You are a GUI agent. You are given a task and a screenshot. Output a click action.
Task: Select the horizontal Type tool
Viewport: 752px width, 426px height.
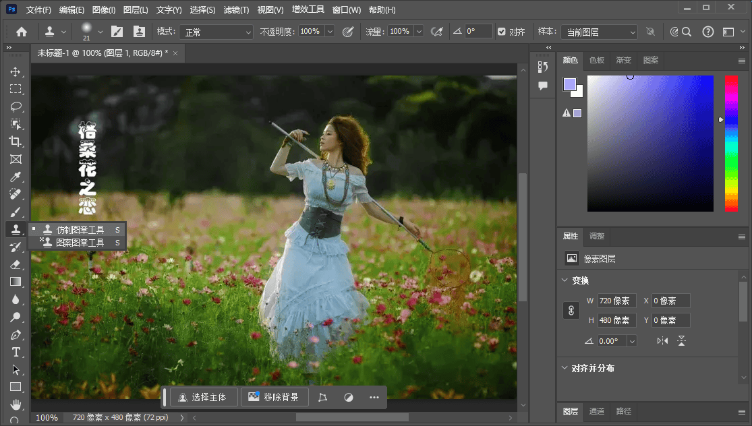tap(16, 352)
